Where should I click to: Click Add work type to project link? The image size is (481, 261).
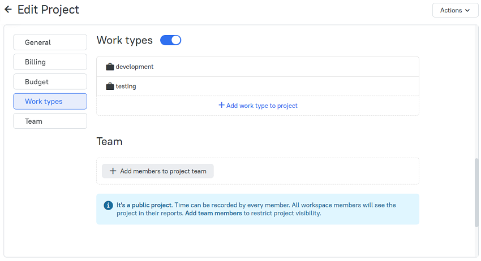(258, 106)
